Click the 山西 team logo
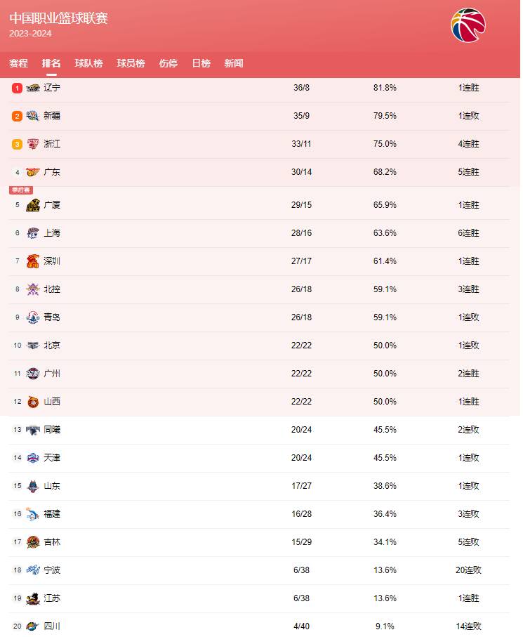The height and width of the screenshot is (637, 523). point(33,402)
